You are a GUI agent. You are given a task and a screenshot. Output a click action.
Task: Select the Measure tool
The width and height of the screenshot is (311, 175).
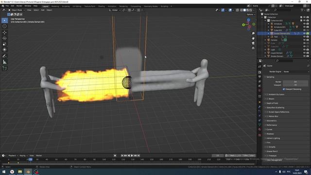[x=4, y=62]
